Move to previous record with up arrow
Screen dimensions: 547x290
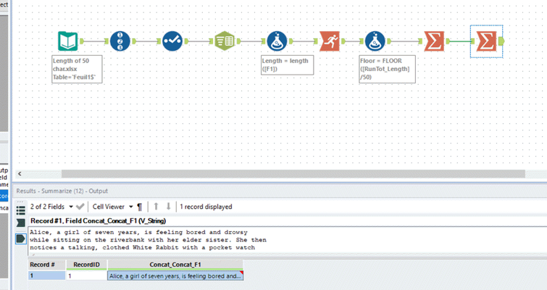(x=156, y=207)
